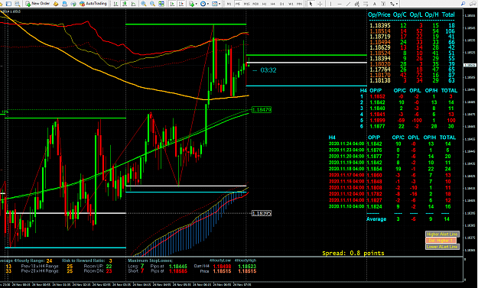This screenshot has width=478, height=288.
Task: Select the W1 timeframe
Action: tap(291, 4)
